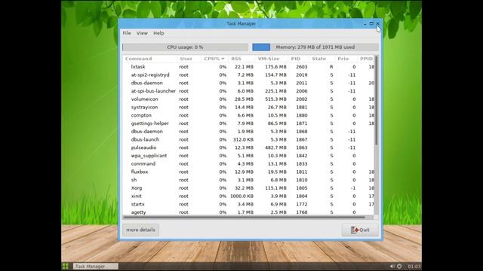The width and height of the screenshot is (483, 271).
Task: Select the compton process row
Action: coord(248,115)
